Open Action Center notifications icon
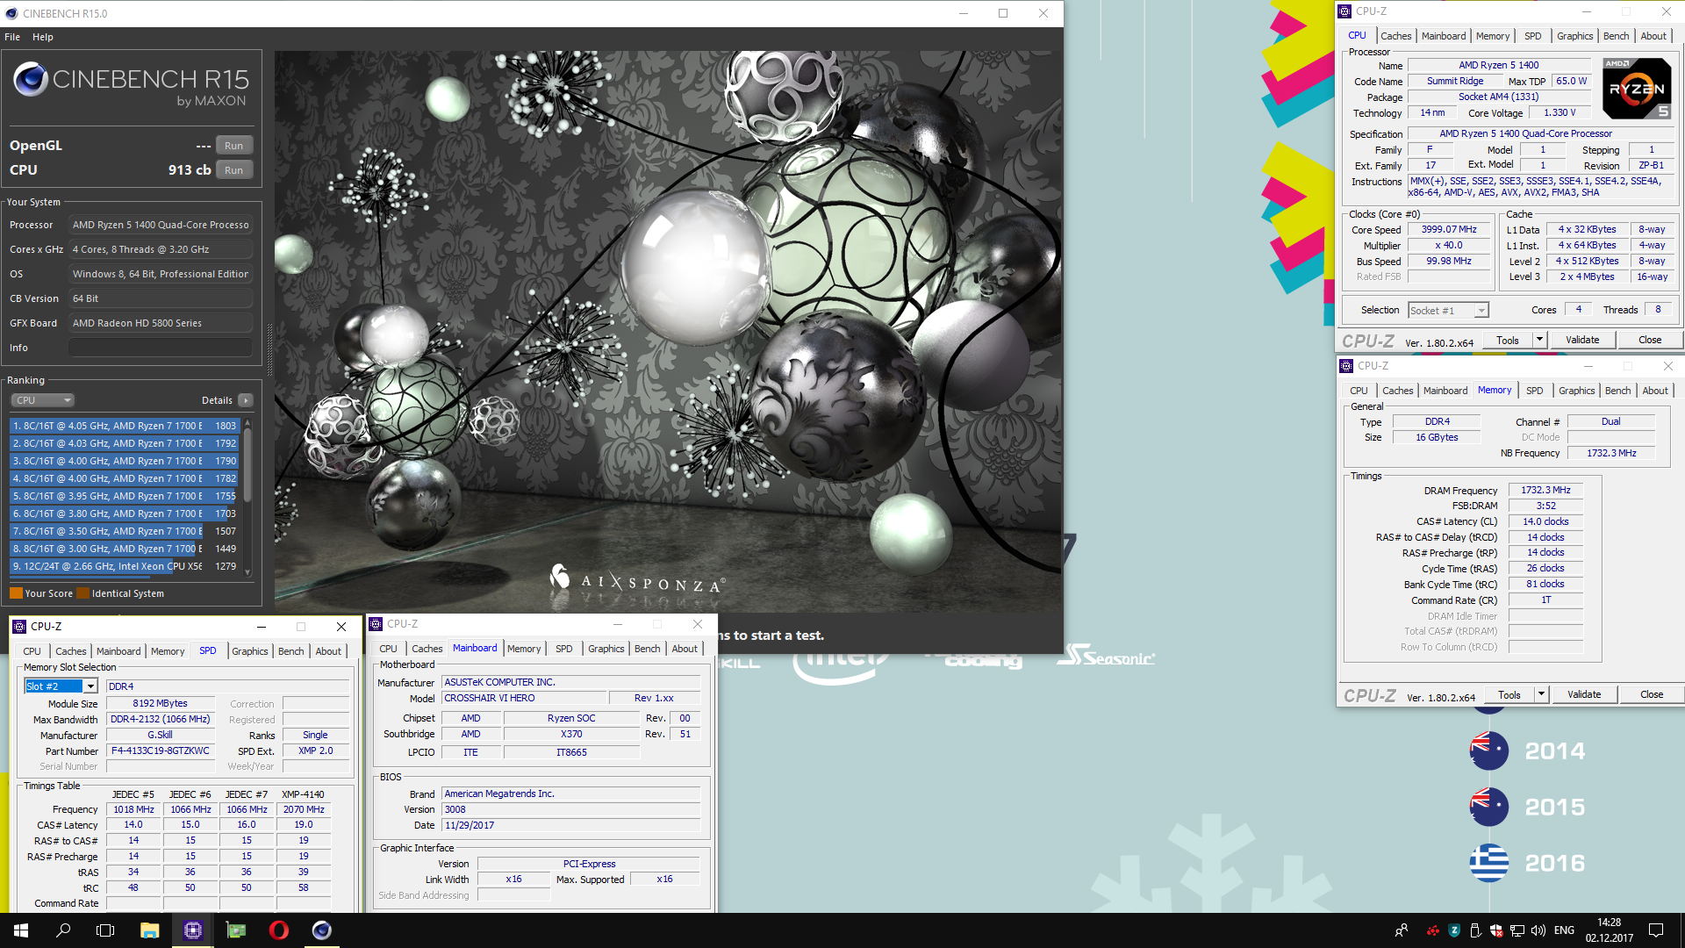This screenshot has height=948, width=1685. [1656, 930]
